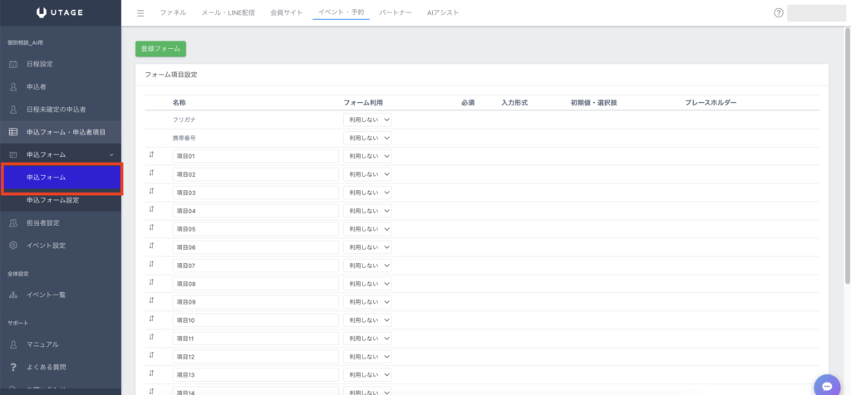Open the chat support bubble
This screenshot has width=851, height=395.
point(827,385)
